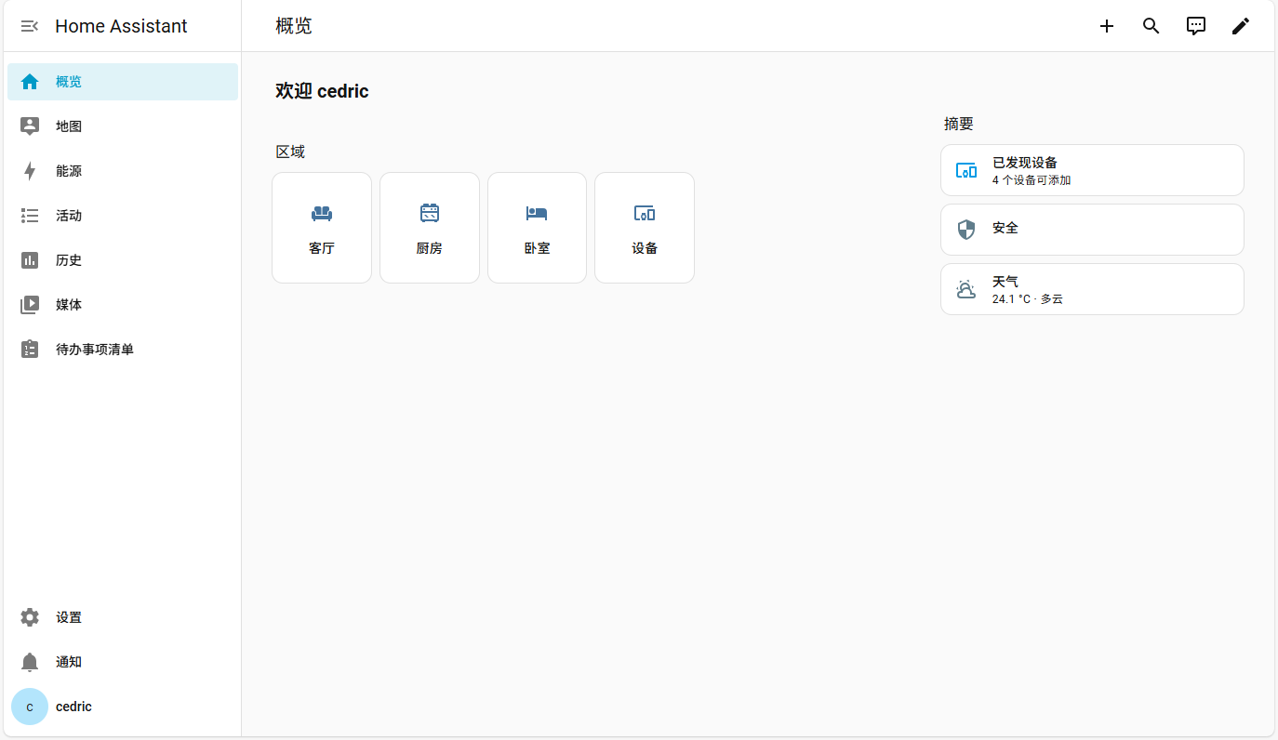
Task: Click the plus icon in the header
Action: [x=1107, y=26]
